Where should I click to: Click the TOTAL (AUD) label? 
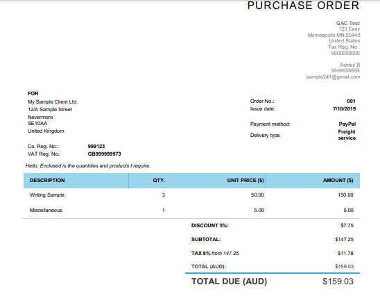pos(209,267)
